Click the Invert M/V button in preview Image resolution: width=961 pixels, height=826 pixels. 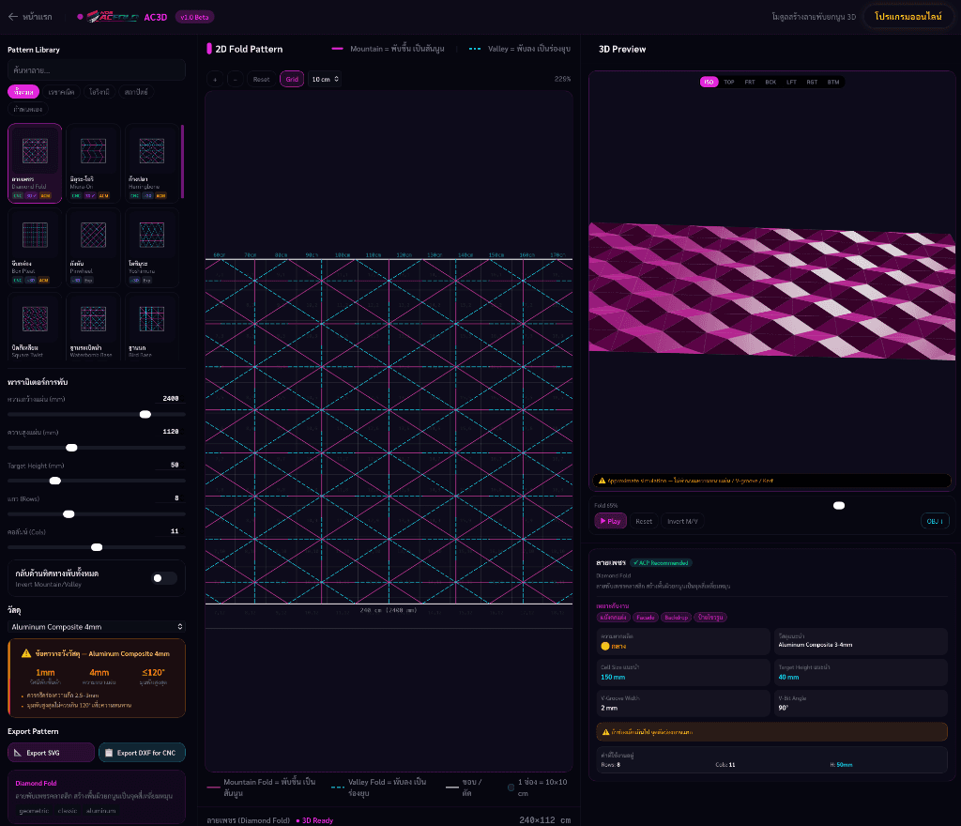pos(682,521)
